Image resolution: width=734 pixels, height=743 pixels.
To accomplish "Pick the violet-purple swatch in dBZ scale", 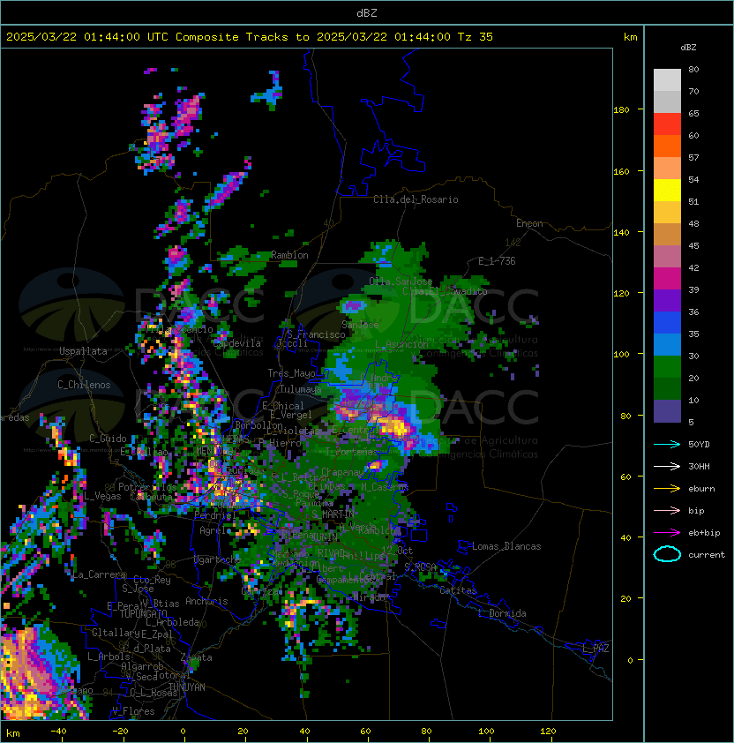I will pos(667,301).
